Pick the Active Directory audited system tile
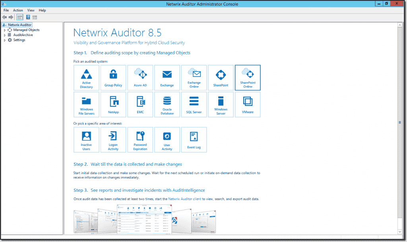The width and height of the screenshot is (407, 242). (86, 78)
